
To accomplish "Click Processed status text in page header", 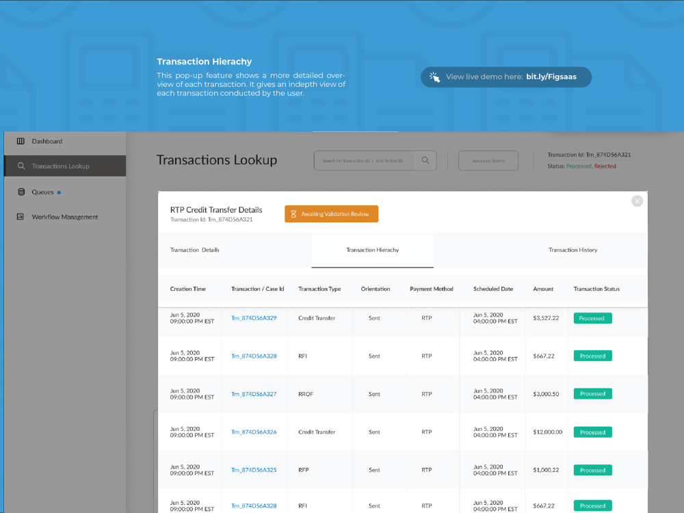I will point(579,166).
